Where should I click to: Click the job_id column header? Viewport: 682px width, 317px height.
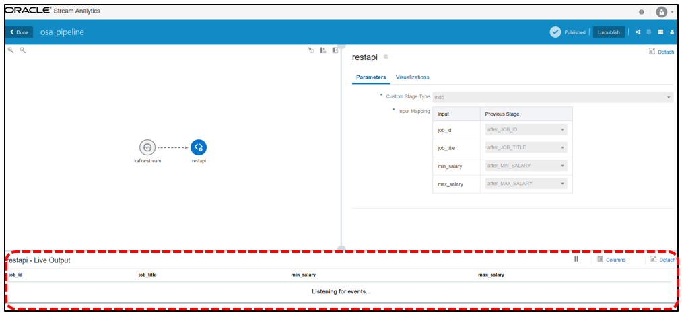click(15, 275)
